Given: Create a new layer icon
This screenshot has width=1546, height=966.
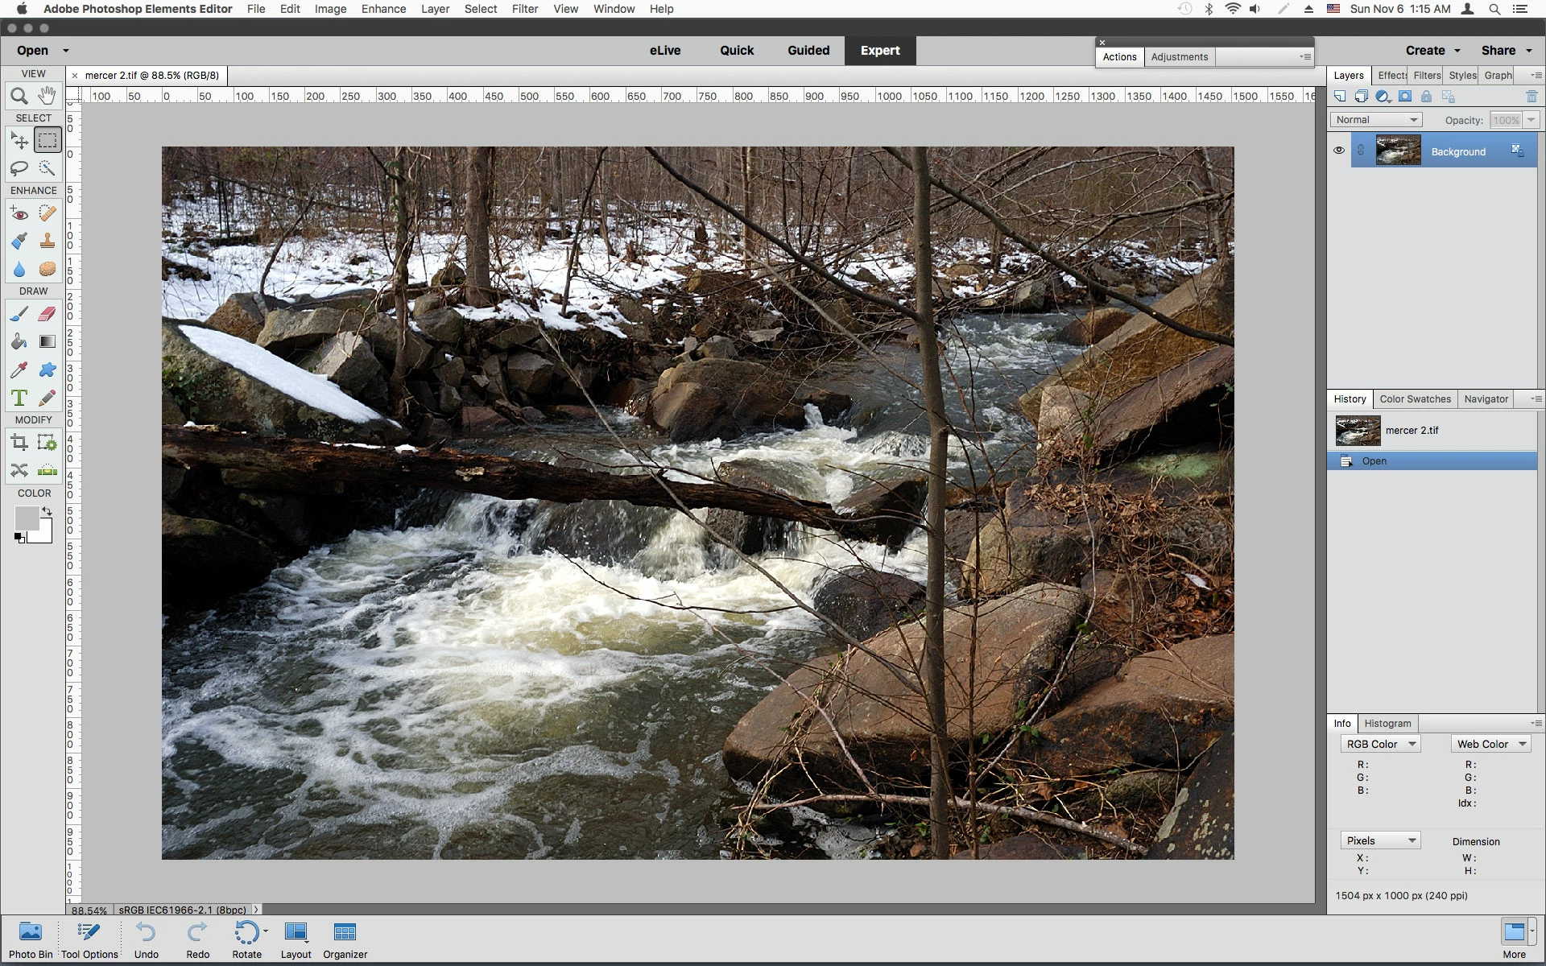Looking at the screenshot, I should (x=1340, y=97).
